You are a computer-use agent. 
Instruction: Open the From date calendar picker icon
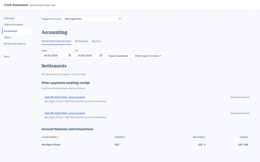(70, 56)
